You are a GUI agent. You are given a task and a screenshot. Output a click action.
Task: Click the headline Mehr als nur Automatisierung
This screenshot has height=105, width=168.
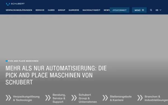[x=56, y=75]
